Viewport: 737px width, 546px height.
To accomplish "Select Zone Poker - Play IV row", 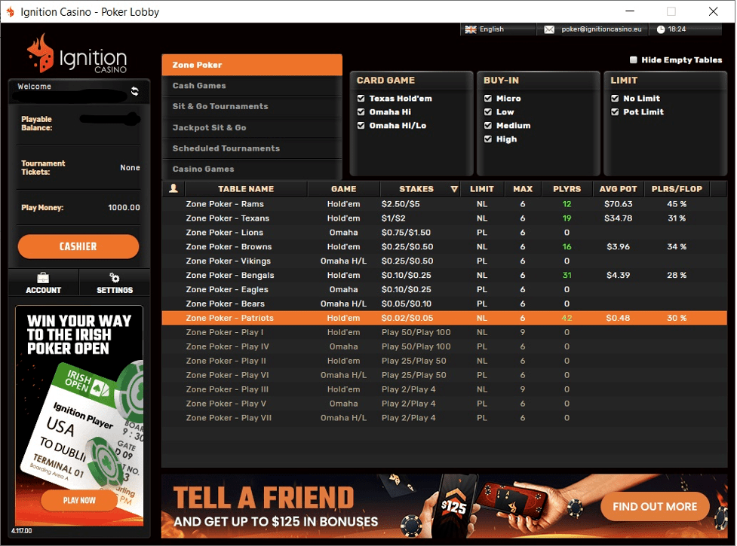I will pos(444,346).
